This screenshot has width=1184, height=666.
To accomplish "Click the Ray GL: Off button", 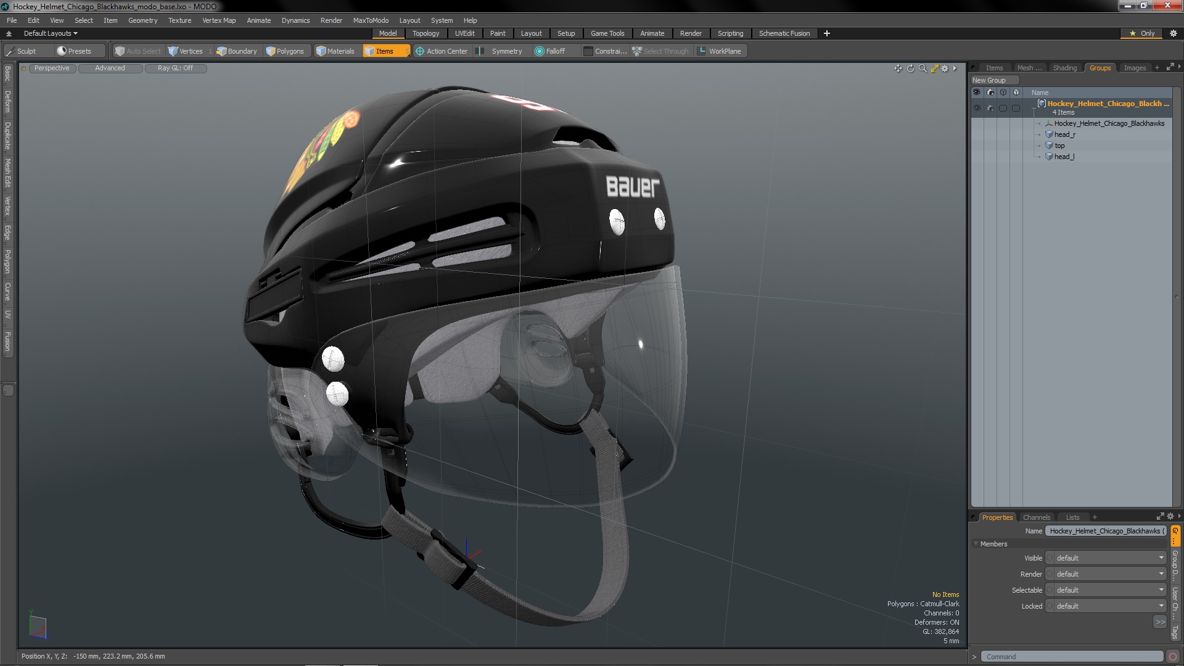I will (x=175, y=68).
